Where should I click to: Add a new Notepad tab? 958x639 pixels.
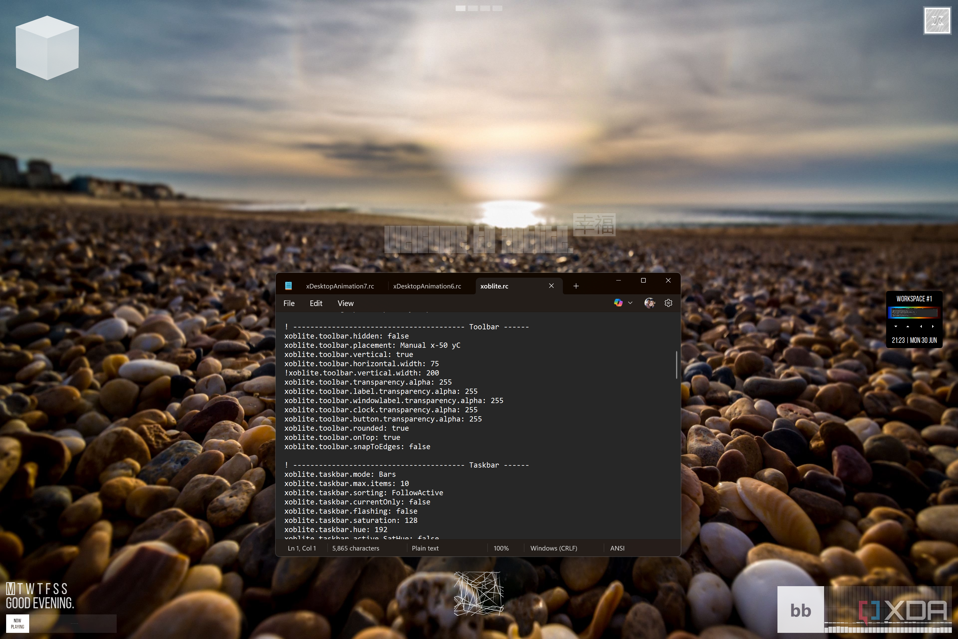click(576, 286)
